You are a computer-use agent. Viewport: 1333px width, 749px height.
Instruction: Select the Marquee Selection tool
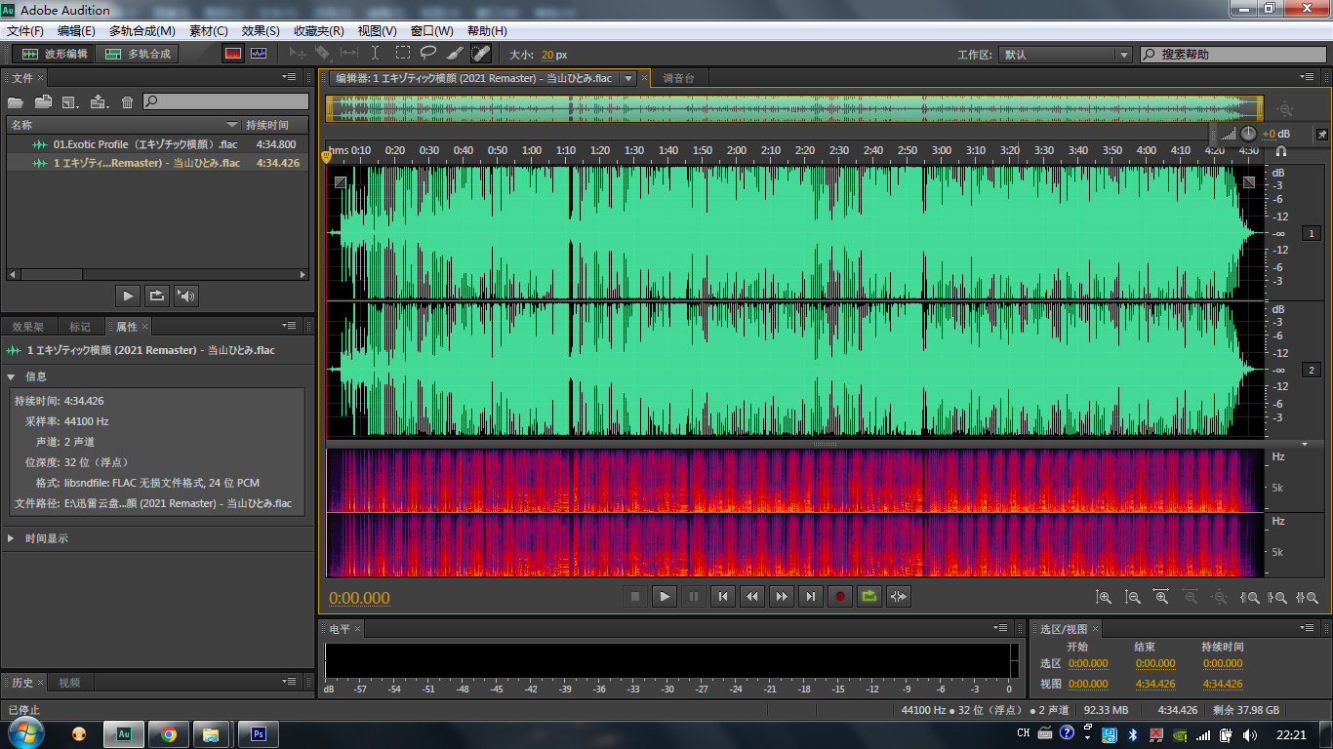click(x=402, y=54)
